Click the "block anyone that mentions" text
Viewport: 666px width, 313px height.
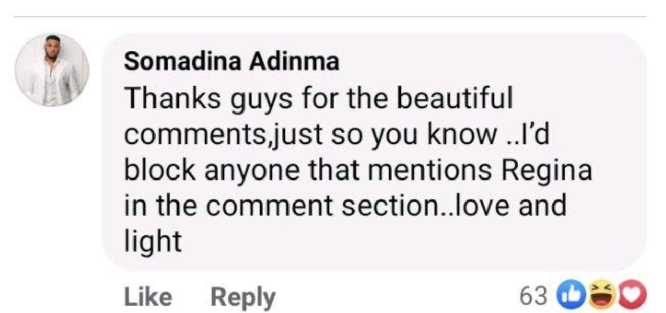[307, 170]
